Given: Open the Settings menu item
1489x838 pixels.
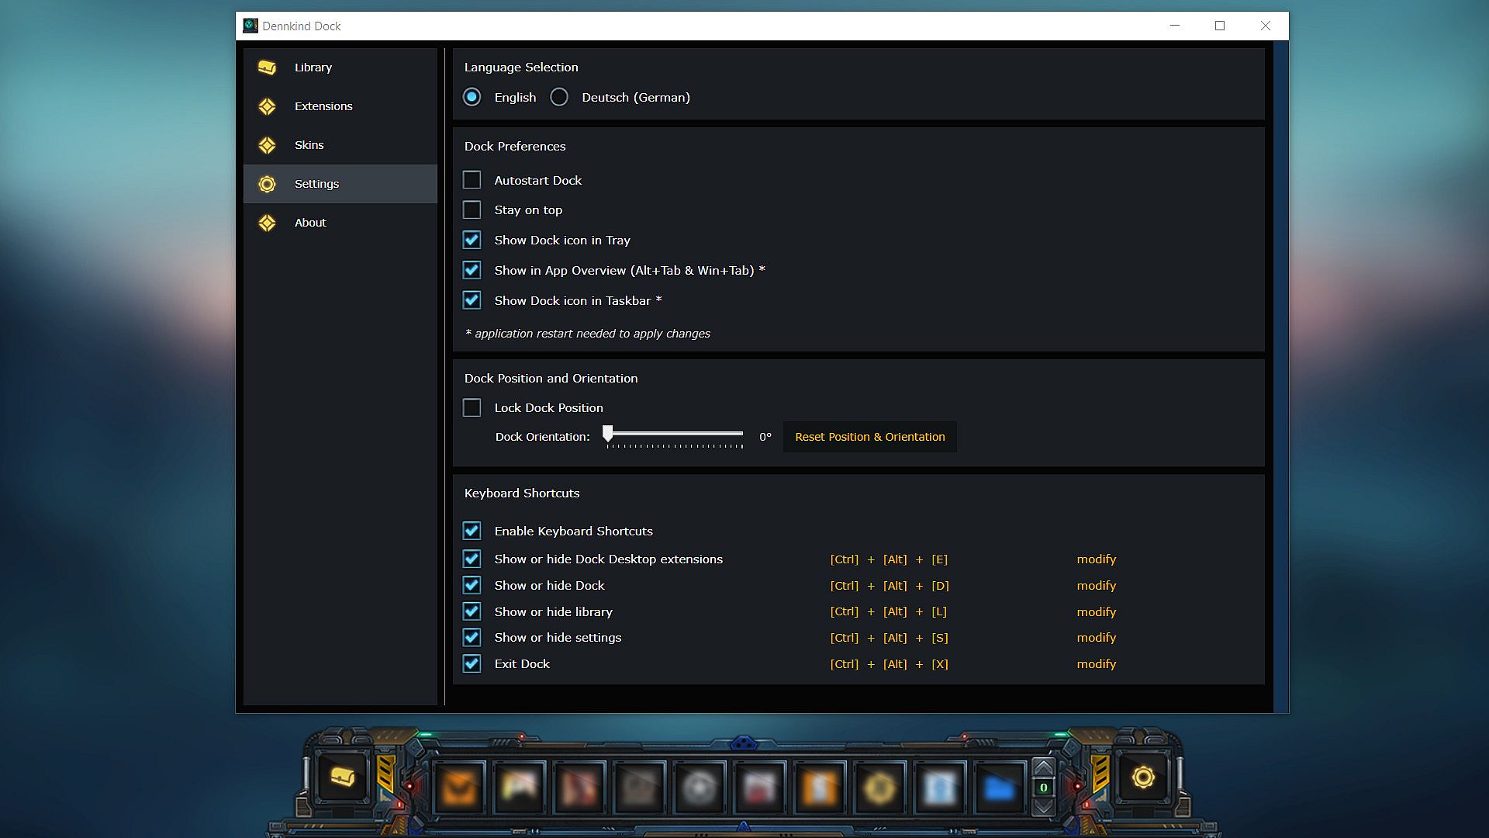Looking at the screenshot, I should [x=316, y=184].
